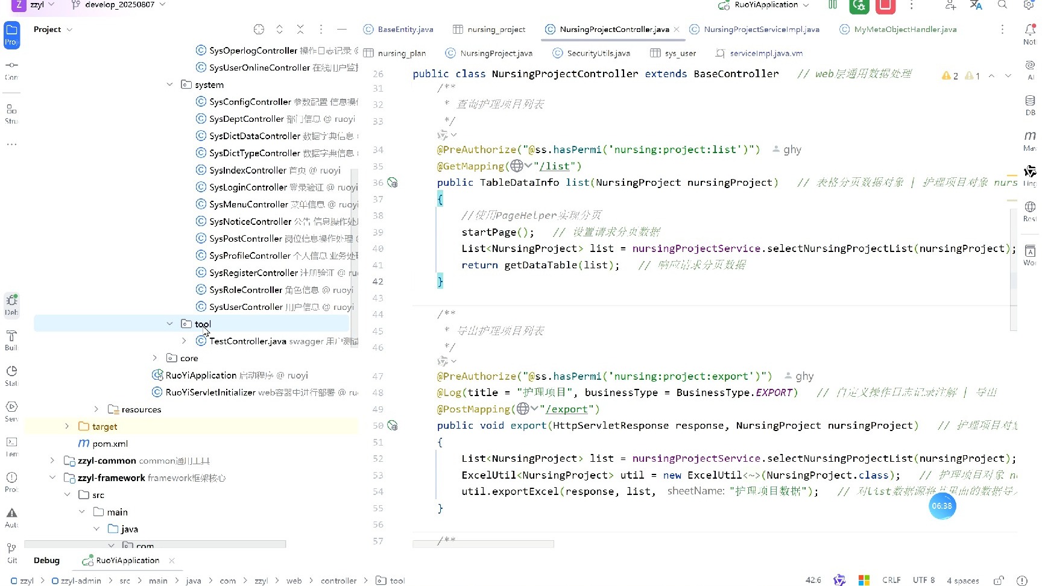The height and width of the screenshot is (586, 1042).
Task: Click the /export mapping URL link
Action: click(567, 409)
